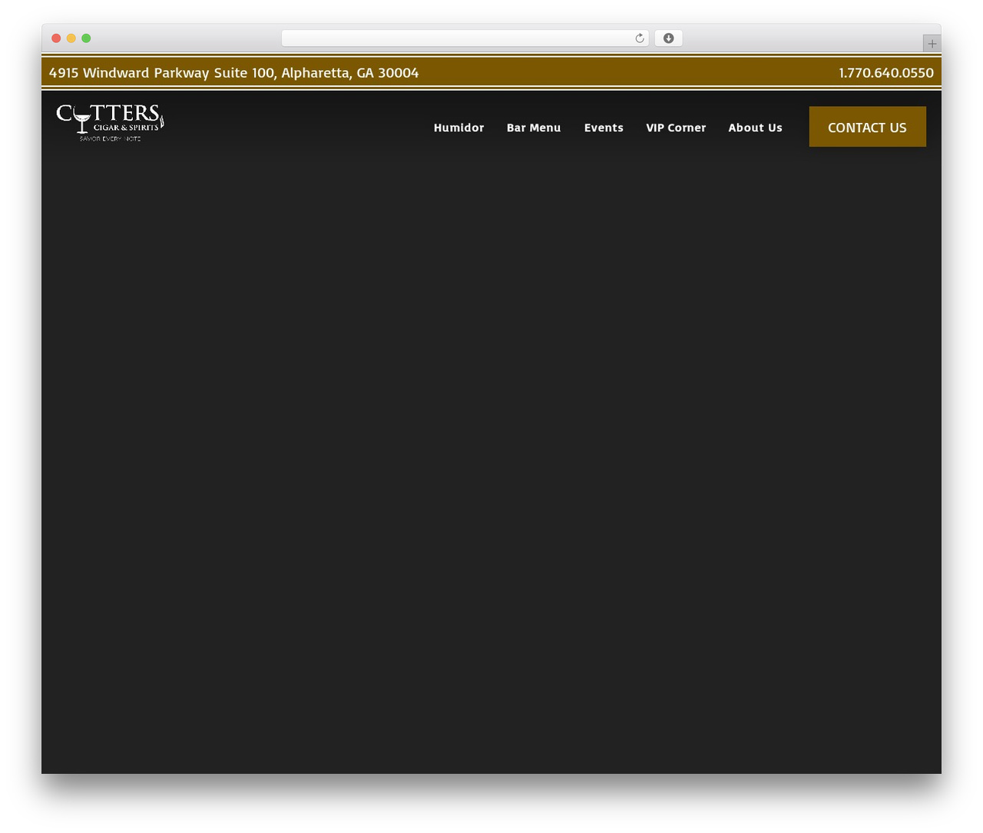The height and width of the screenshot is (833, 983).
Task: Click the Windward Parkway address text
Action: 233,73
